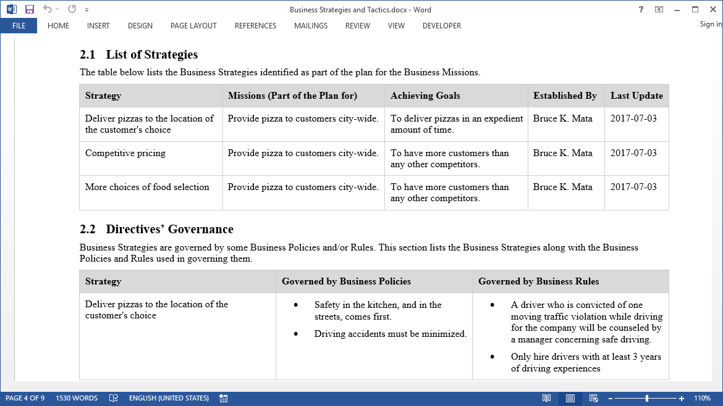Click the Save icon in the quick access toolbar
The width and height of the screenshot is (723, 406).
click(30, 9)
